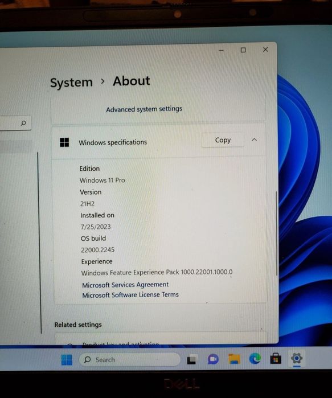This screenshot has height=398, width=332.
Task: Click the Windows specifications logo icon
Action: pyautogui.click(x=64, y=142)
